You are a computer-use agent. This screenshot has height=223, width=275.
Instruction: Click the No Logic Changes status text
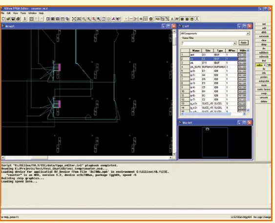tap(262, 217)
